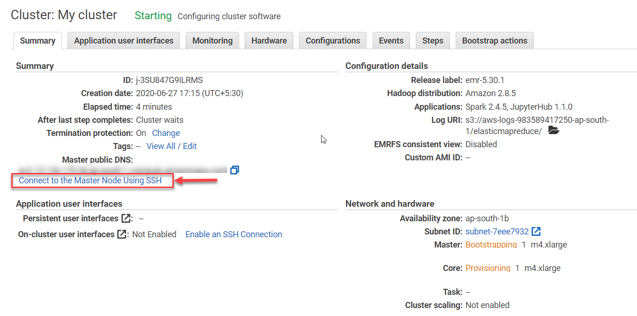Image resolution: width=637 pixels, height=316 pixels.
Task: Open the Configurations tab
Action: pyautogui.click(x=333, y=41)
